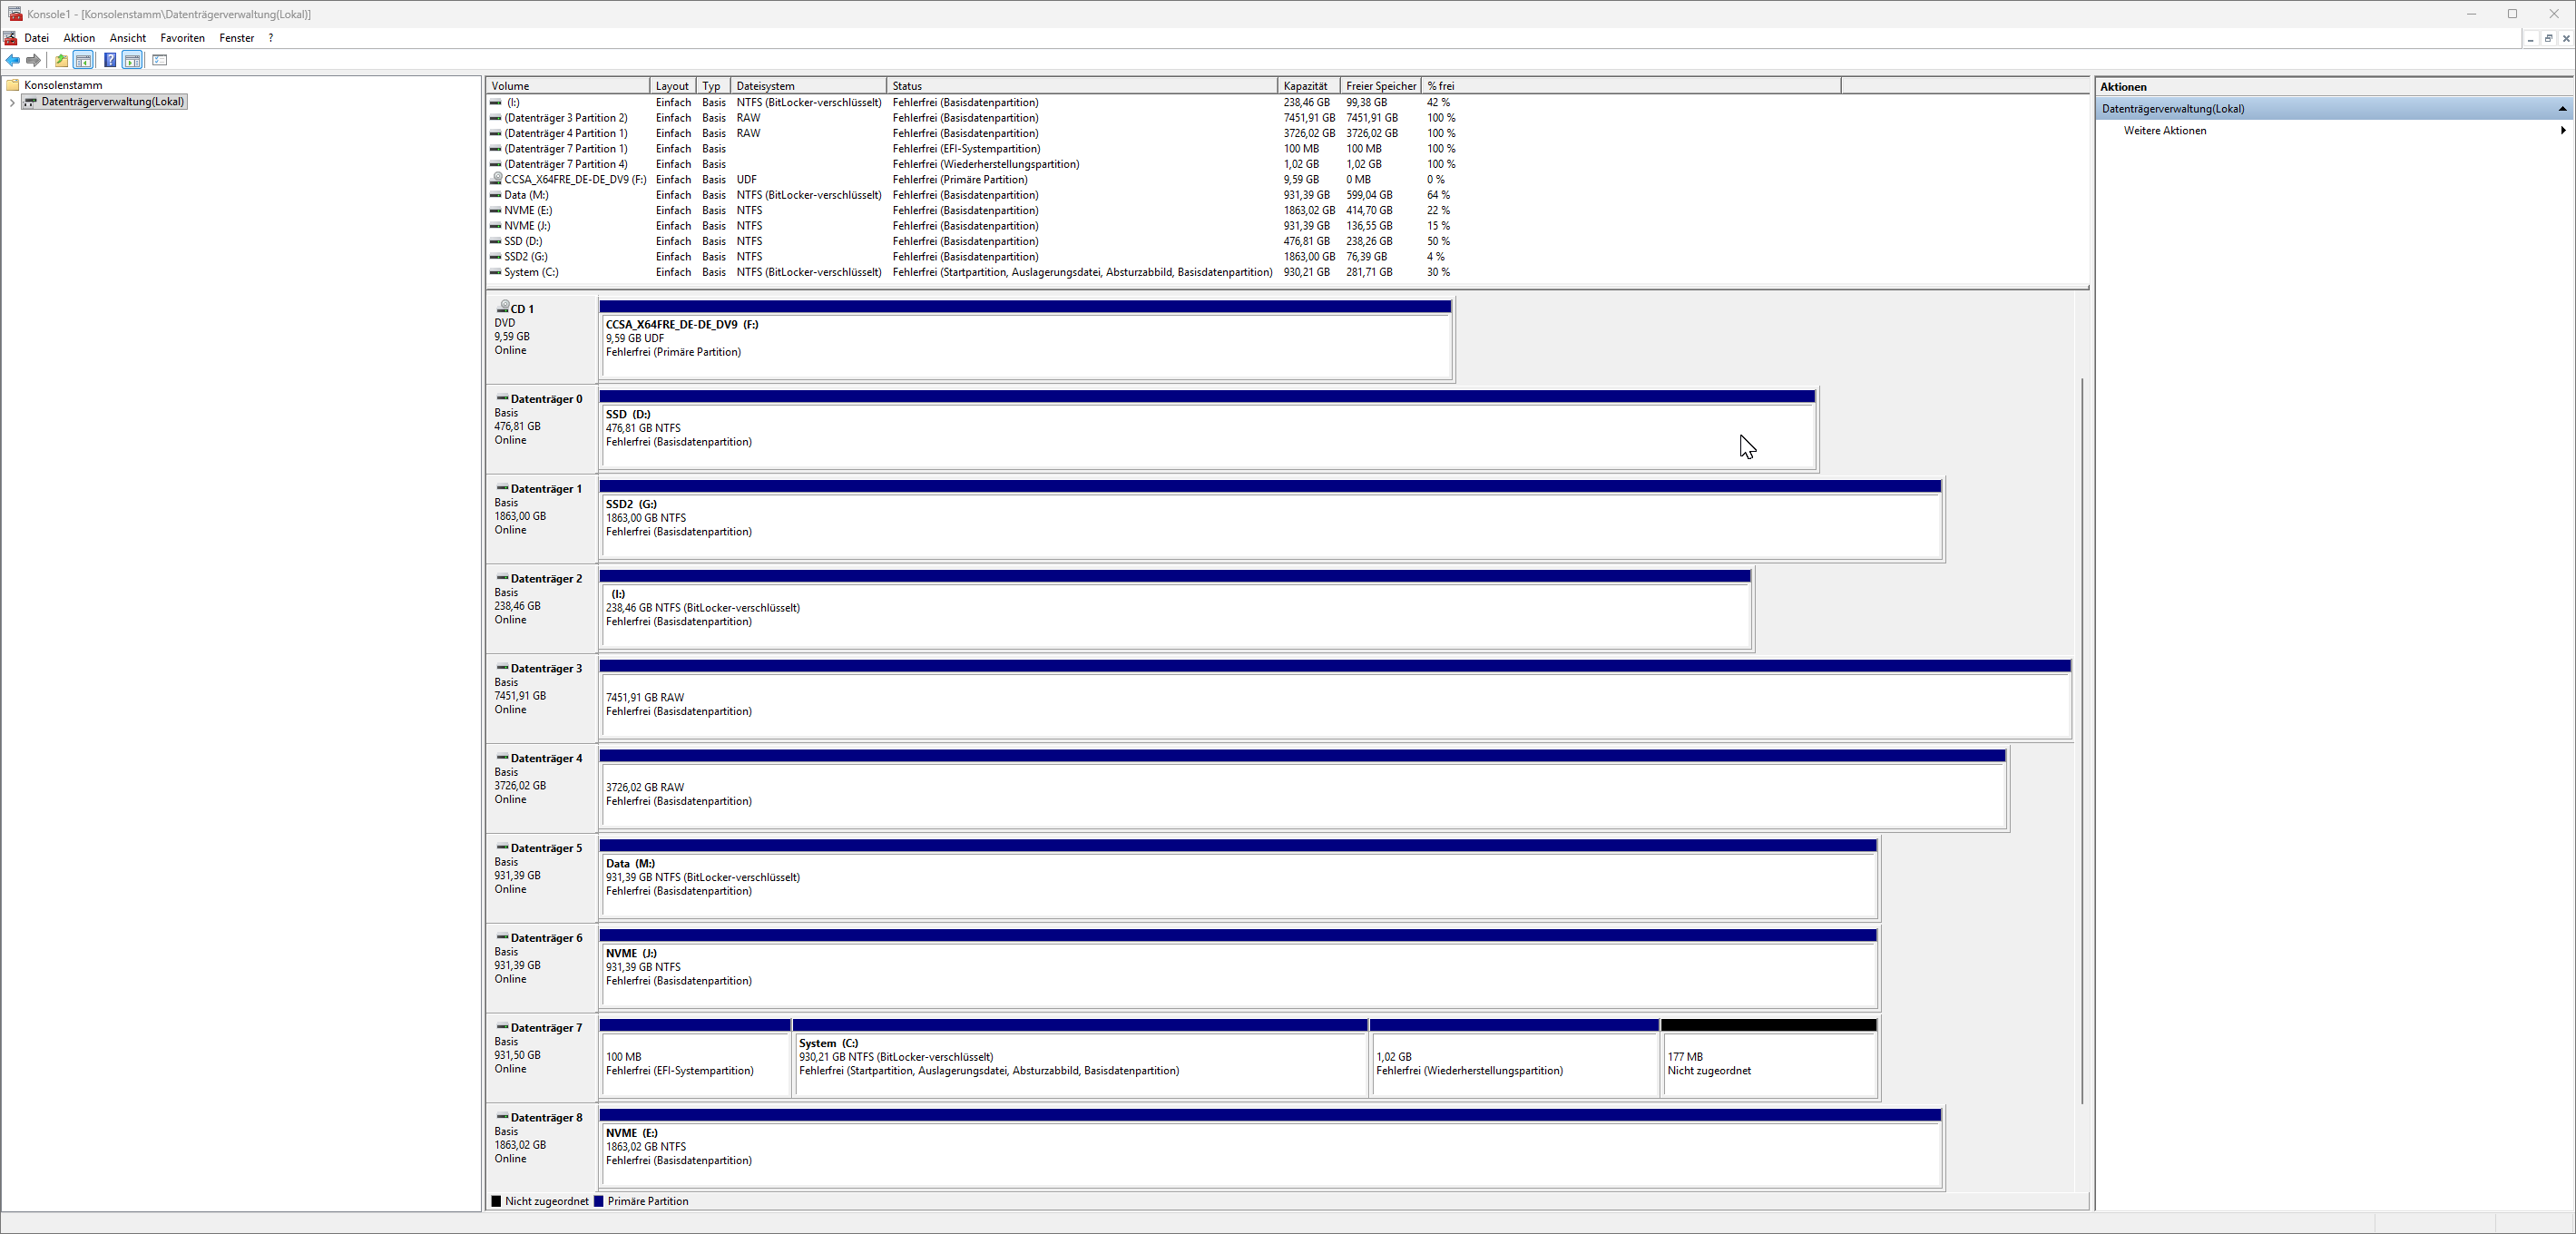The height and width of the screenshot is (1234, 2576).
Task: Open the Aktion menu
Action: coord(79,38)
